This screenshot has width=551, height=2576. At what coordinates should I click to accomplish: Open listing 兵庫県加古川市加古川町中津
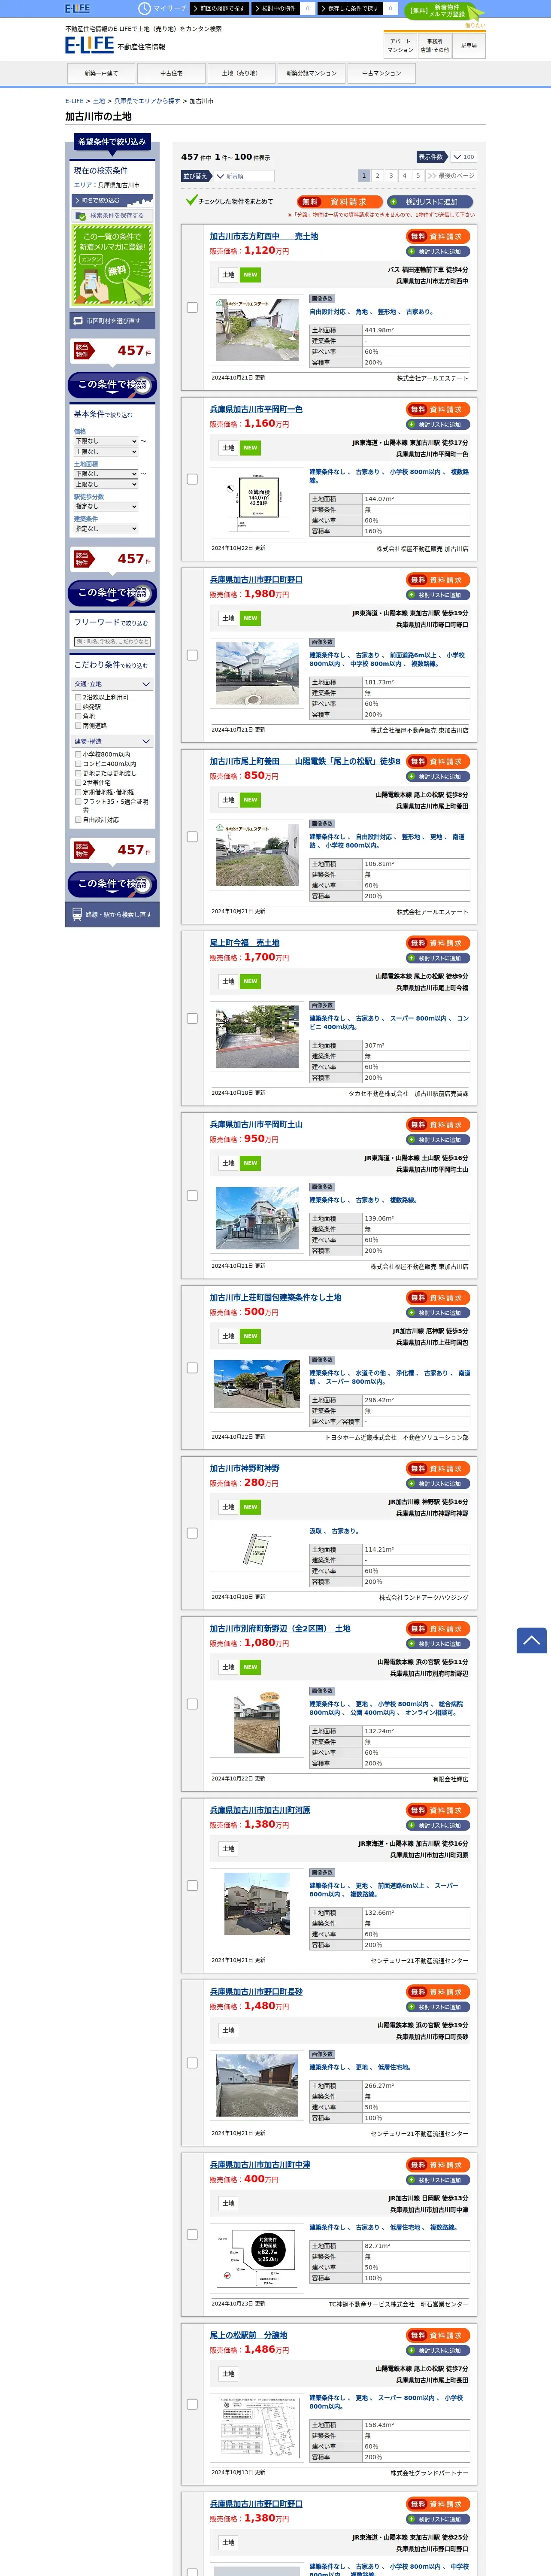click(260, 2165)
